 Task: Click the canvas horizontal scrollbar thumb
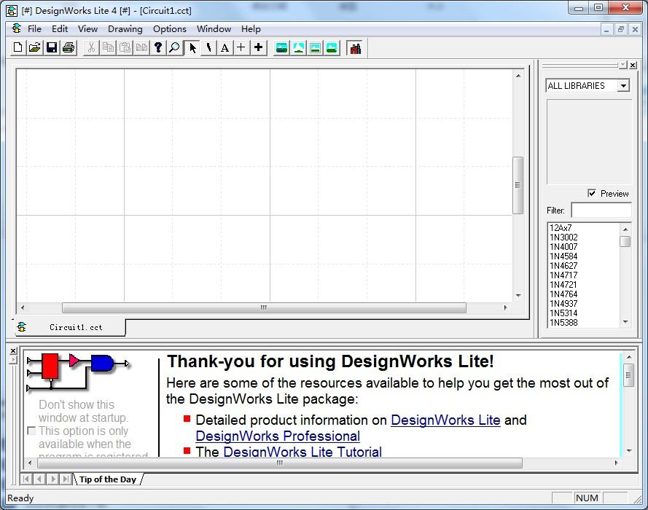coord(264,307)
